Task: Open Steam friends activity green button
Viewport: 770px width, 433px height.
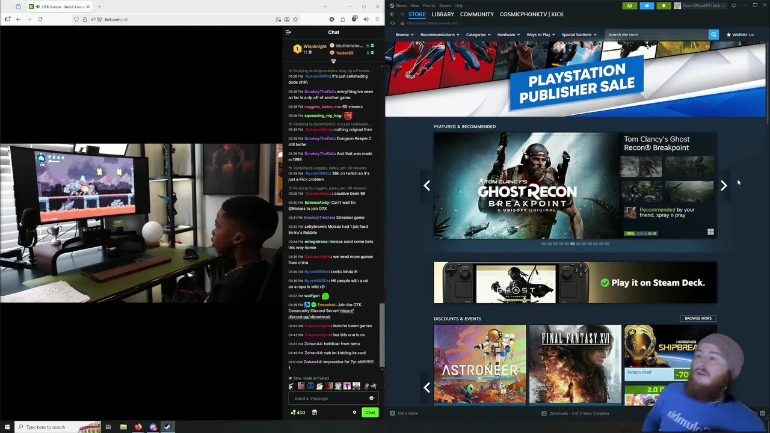Action: pos(630,5)
